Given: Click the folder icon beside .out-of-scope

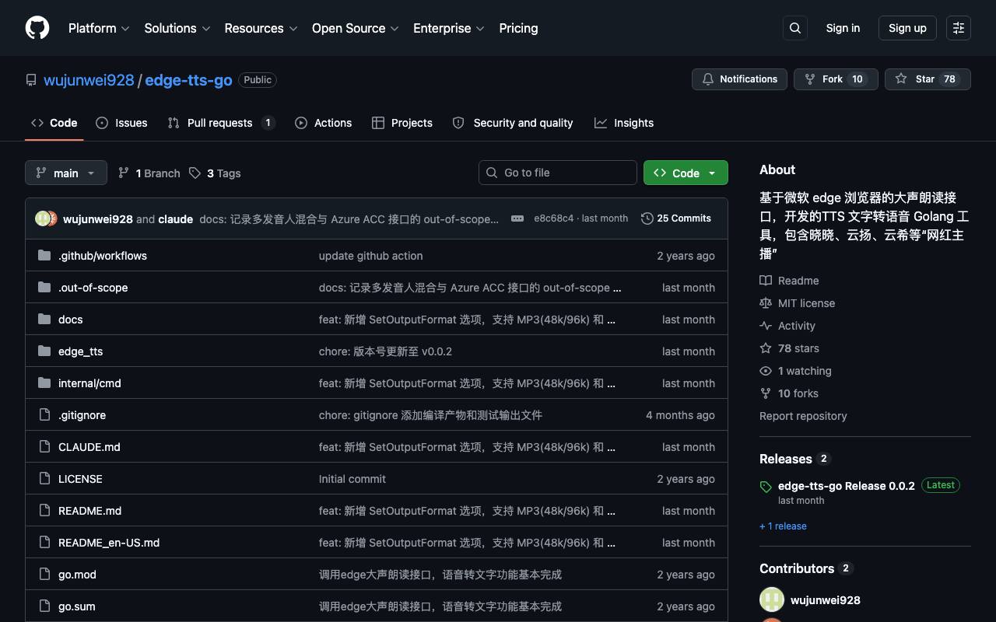Looking at the screenshot, I should coord(44,288).
